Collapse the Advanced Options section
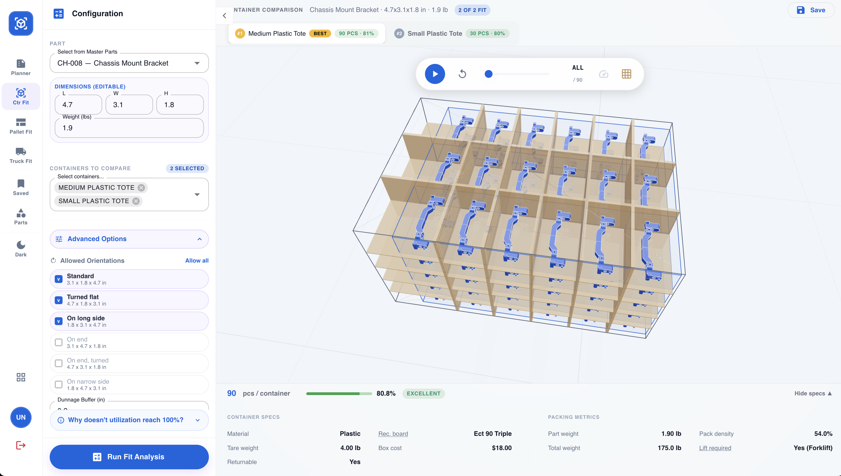The image size is (841, 476). click(x=129, y=239)
